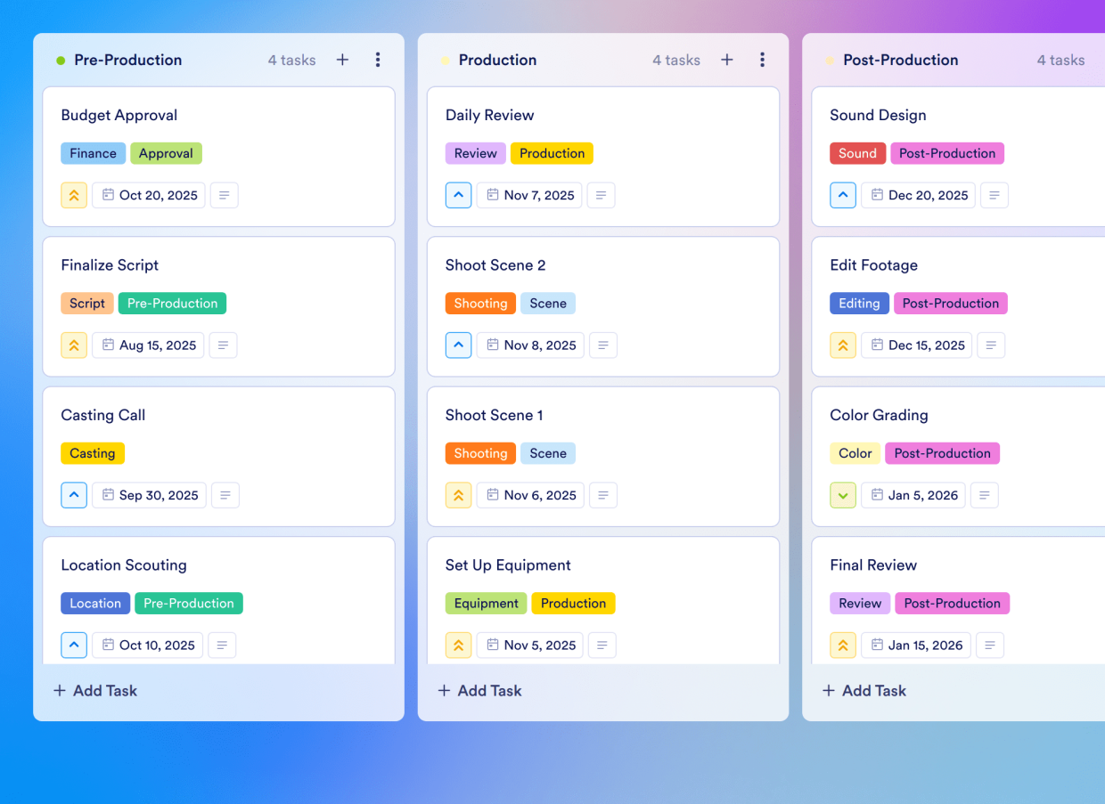
Task: Open the Nov 8 date field on Shoot Scene 2
Action: [x=530, y=345]
